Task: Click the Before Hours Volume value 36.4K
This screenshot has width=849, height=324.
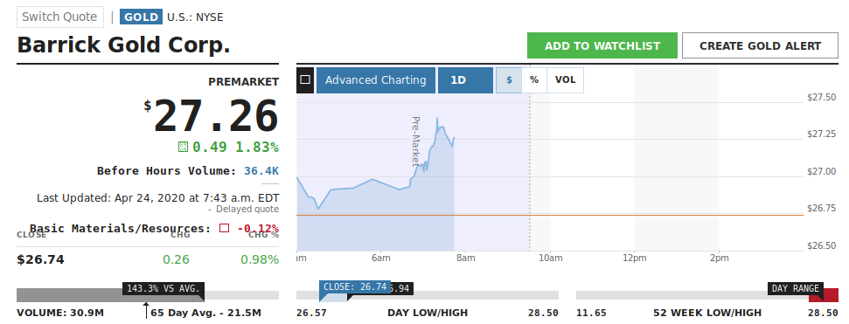Action: (261, 171)
